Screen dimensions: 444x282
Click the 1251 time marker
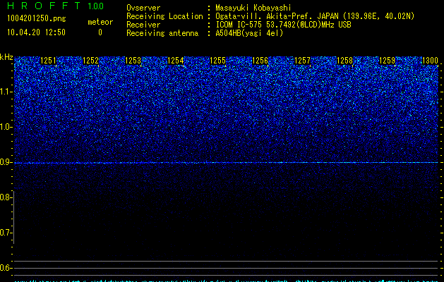pyautogui.click(x=49, y=61)
